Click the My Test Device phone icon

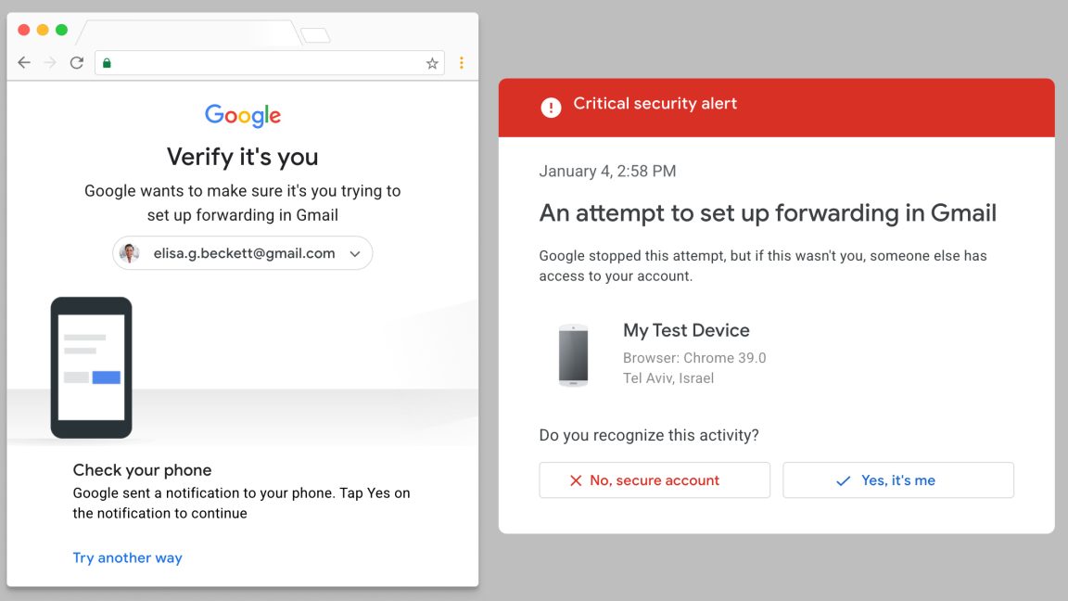tap(573, 353)
